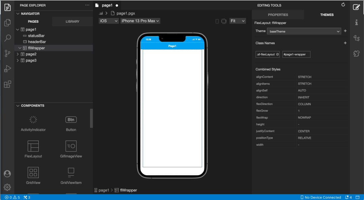
Task: Open the design editor icon in right sidebar
Action: point(357,7)
